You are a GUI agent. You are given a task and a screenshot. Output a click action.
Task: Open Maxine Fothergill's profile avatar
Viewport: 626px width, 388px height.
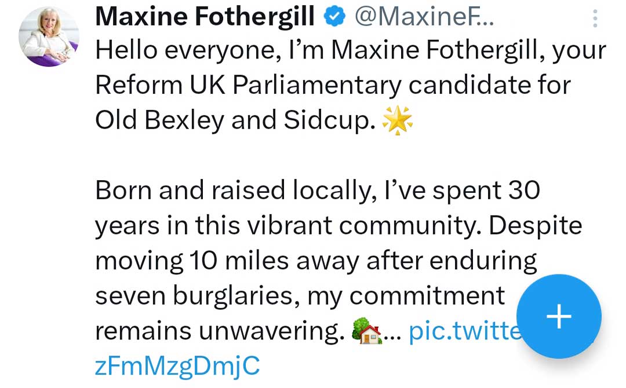pos(49,38)
